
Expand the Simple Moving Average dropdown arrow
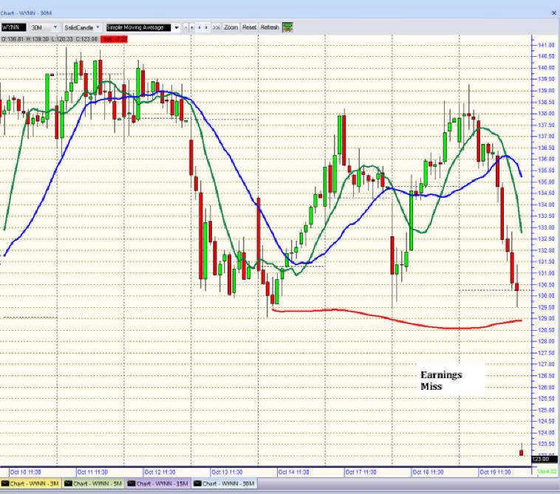tap(177, 27)
